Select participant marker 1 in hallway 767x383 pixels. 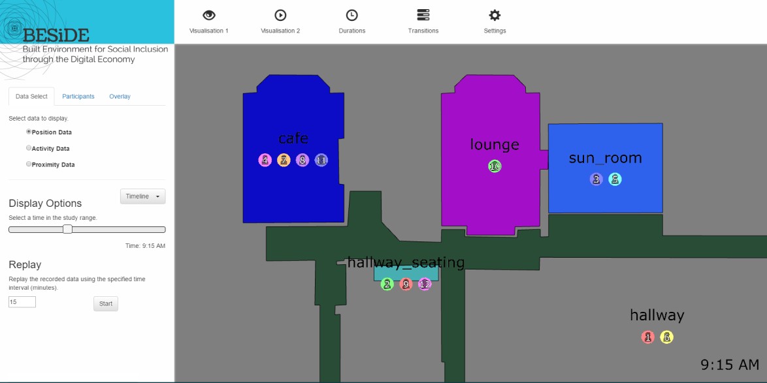[x=648, y=337]
